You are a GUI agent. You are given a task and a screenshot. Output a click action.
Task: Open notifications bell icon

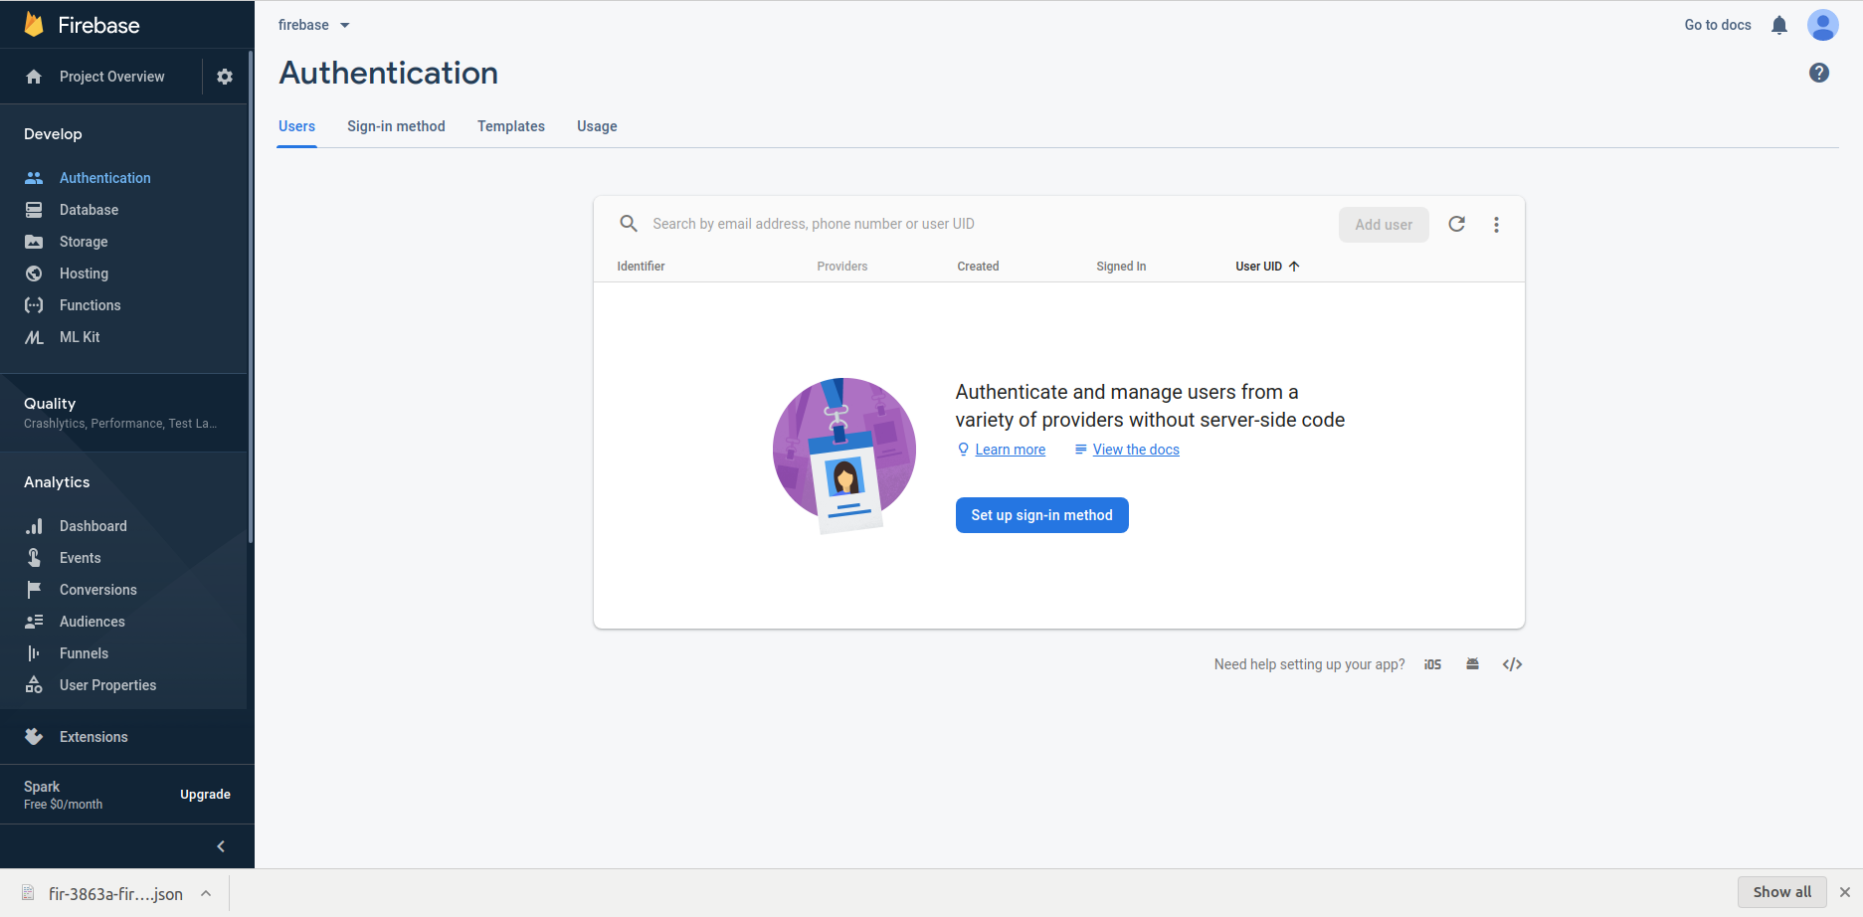(1779, 25)
